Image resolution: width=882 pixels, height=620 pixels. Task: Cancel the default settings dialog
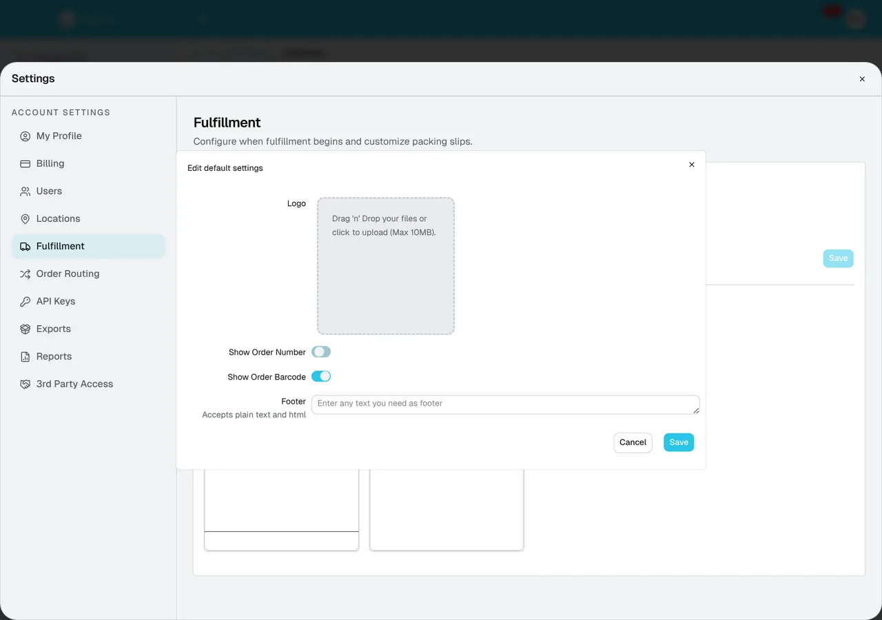coord(633,442)
